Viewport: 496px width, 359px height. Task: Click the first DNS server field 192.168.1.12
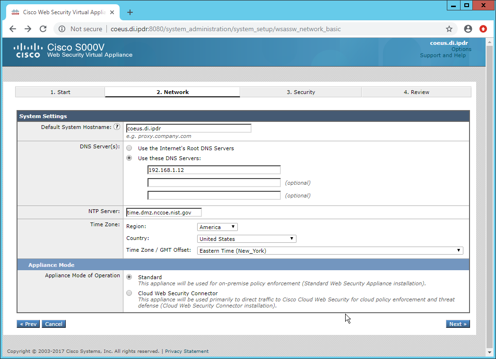point(214,170)
